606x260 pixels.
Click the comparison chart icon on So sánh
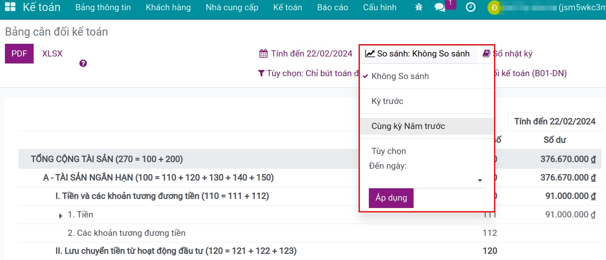coord(370,53)
